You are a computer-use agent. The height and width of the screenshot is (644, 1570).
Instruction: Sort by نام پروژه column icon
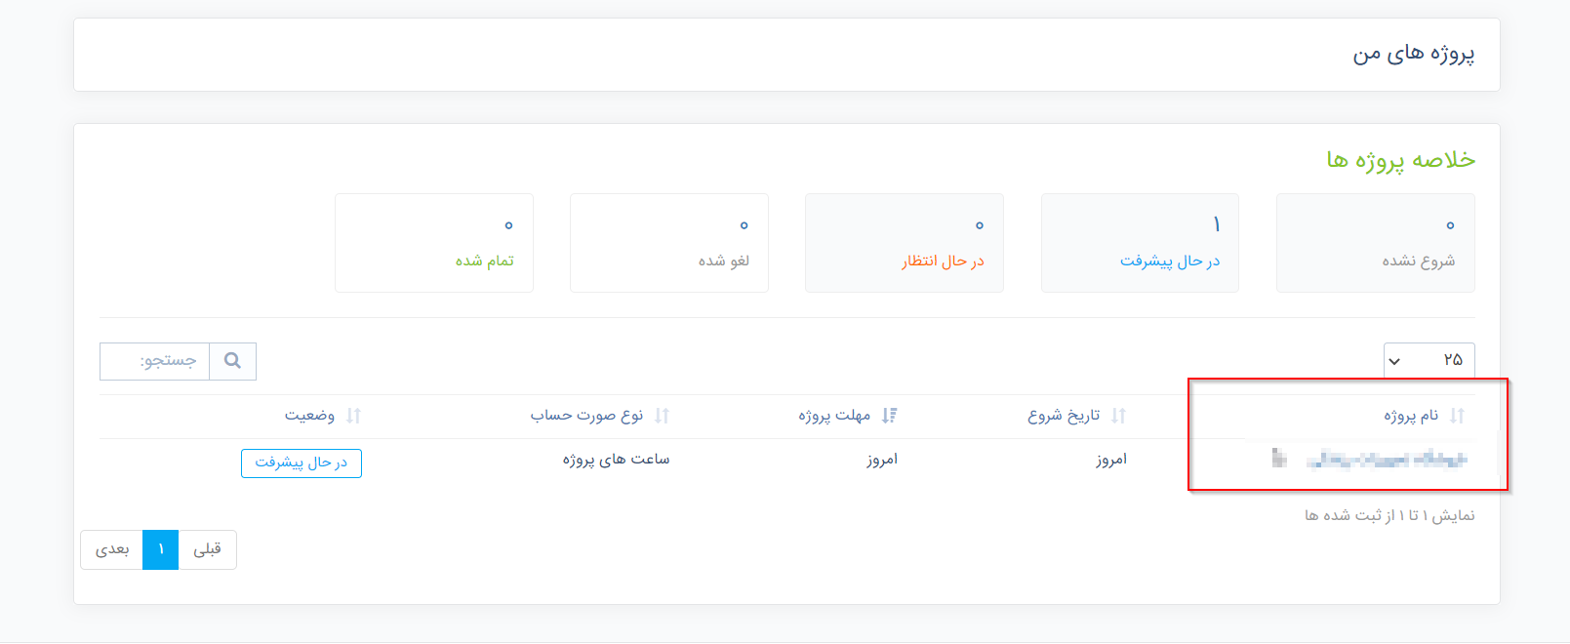pos(1457,416)
